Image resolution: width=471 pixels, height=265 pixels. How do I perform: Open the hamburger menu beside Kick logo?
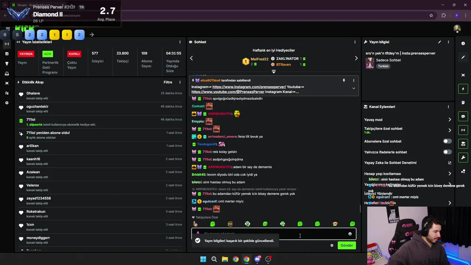[x=8, y=28]
